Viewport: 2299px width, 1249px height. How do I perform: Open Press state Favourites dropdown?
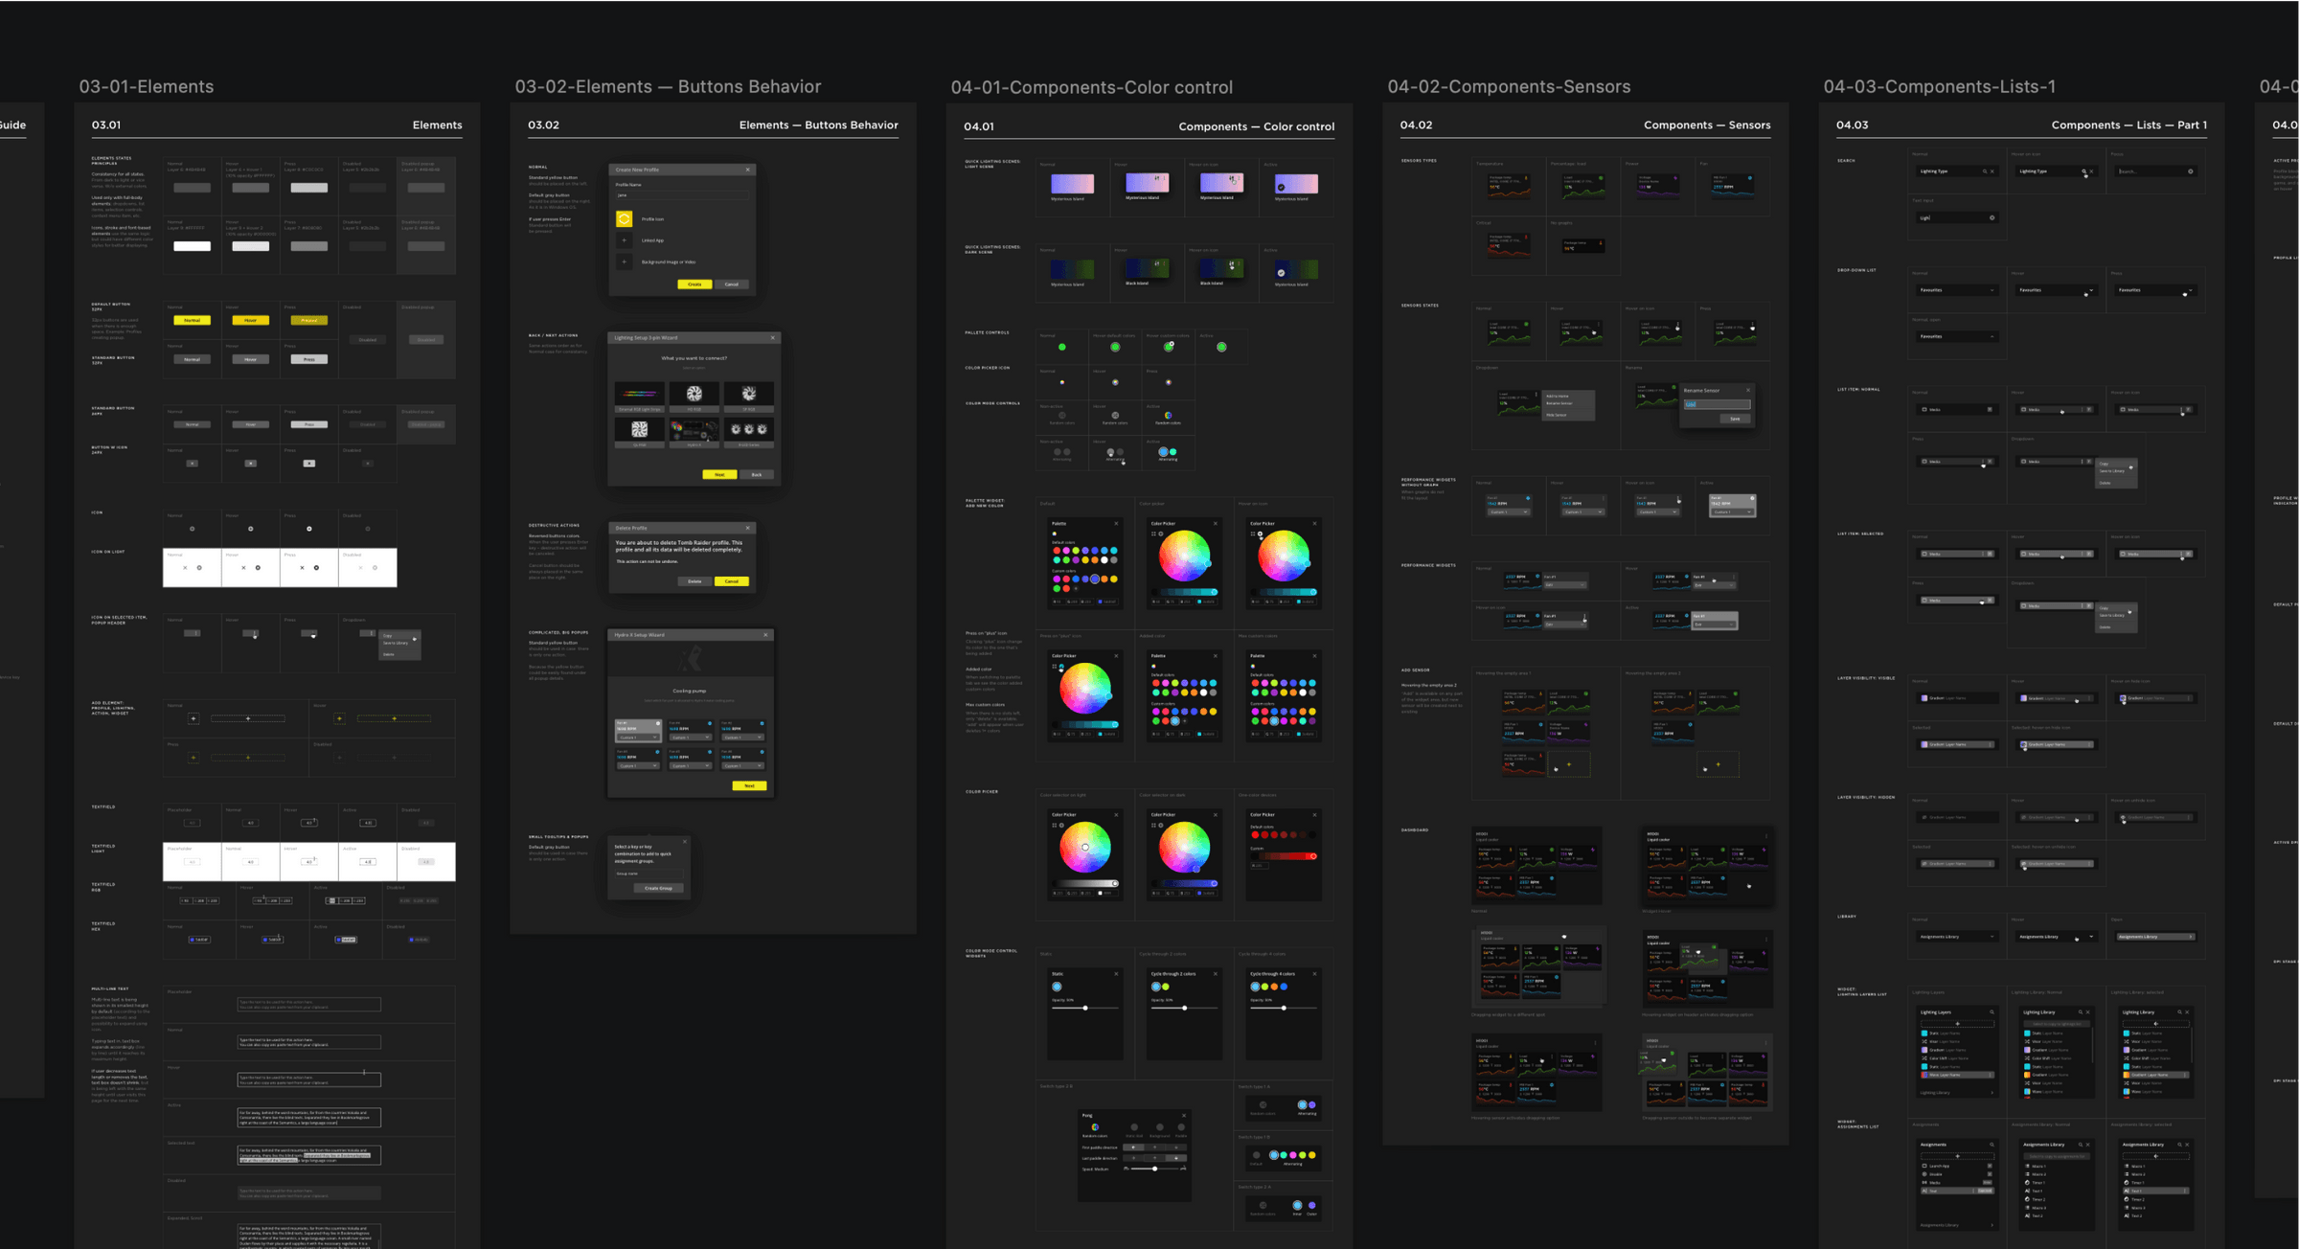tap(2155, 290)
